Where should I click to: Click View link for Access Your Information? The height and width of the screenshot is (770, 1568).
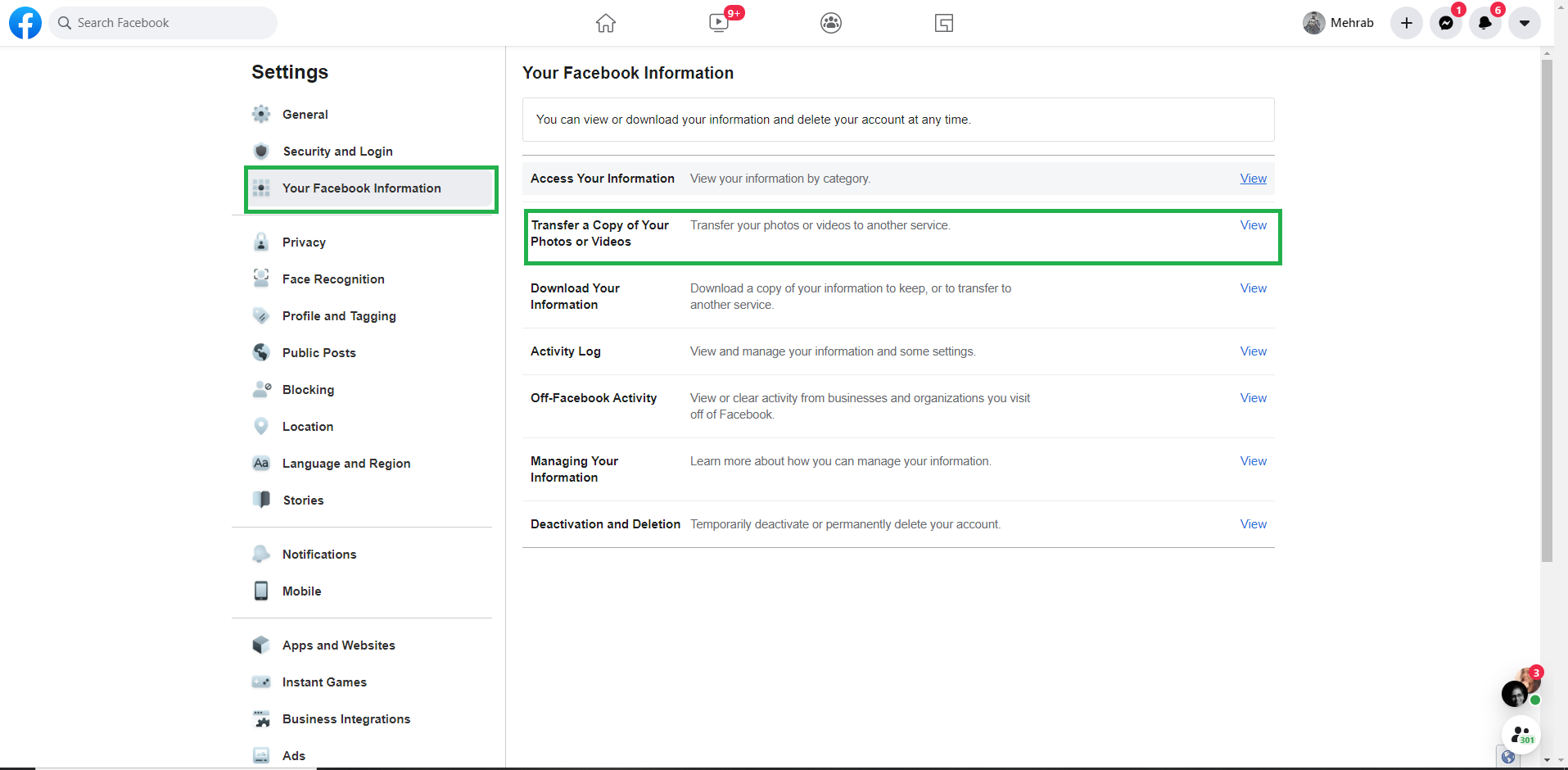click(x=1253, y=179)
